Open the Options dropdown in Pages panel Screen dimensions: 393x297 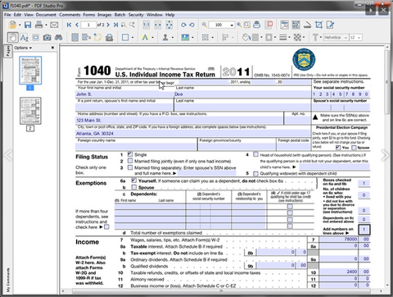coord(23,48)
